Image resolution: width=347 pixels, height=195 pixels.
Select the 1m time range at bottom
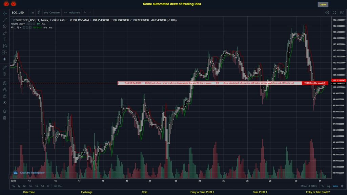click(x=37, y=186)
